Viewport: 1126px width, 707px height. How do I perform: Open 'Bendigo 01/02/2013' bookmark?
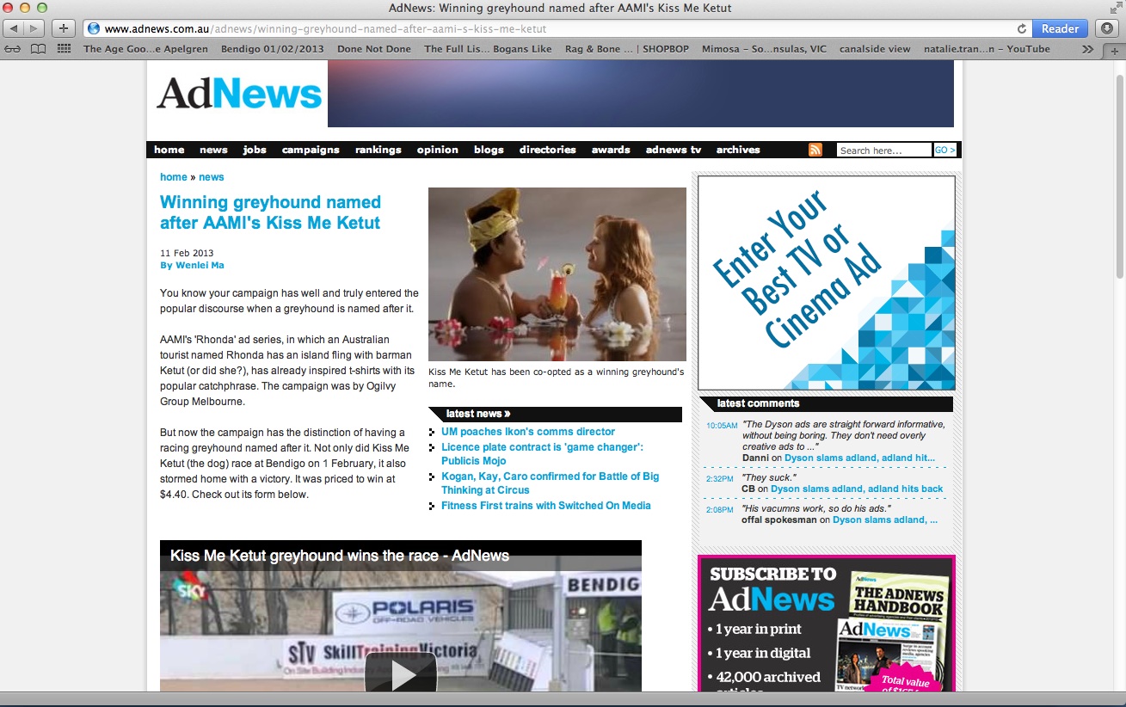tap(272, 49)
